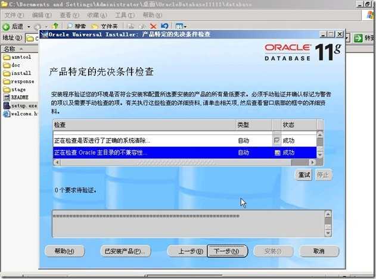
Task: Click the checks table scroll-down arrow
Action: click(x=320, y=155)
